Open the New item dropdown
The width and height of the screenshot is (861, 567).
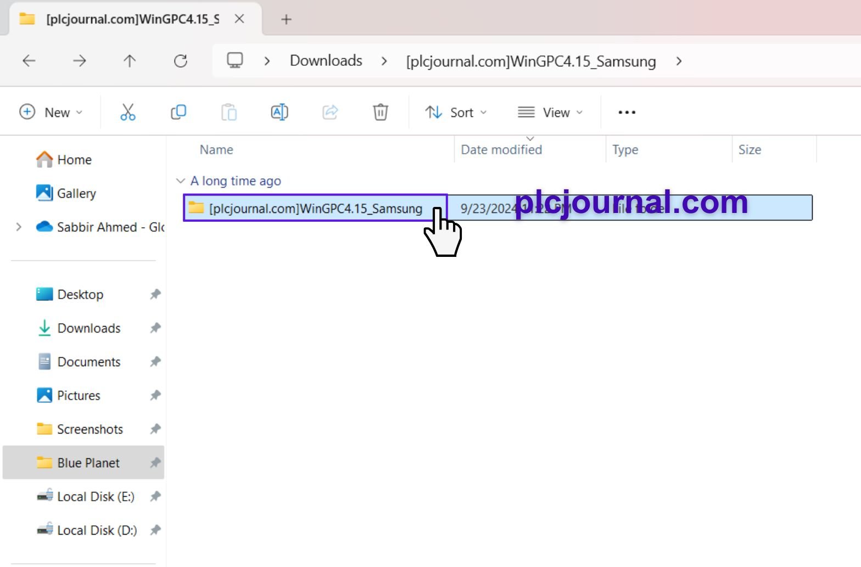pyautogui.click(x=51, y=112)
